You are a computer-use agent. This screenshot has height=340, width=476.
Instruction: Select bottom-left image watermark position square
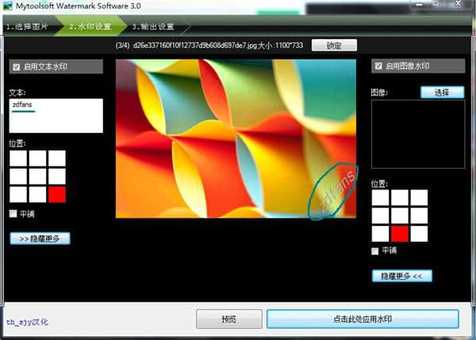(380, 234)
